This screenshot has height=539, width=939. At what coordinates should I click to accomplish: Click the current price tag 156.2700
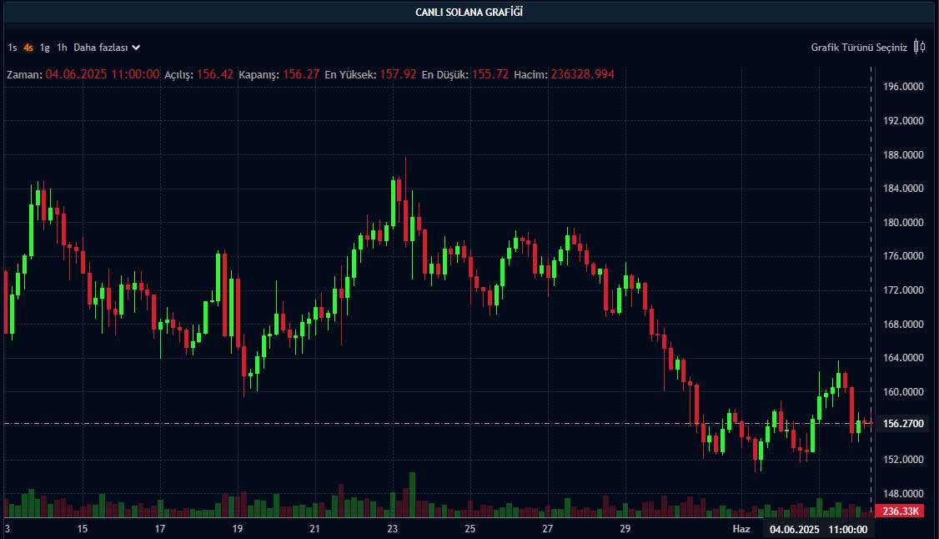click(903, 423)
